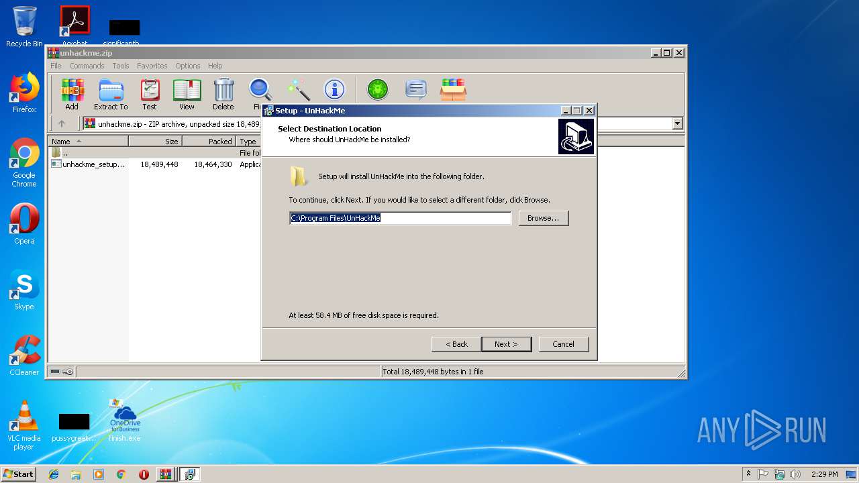Click the Show desktop button
The image size is (859, 483).
[x=852, y=474]
